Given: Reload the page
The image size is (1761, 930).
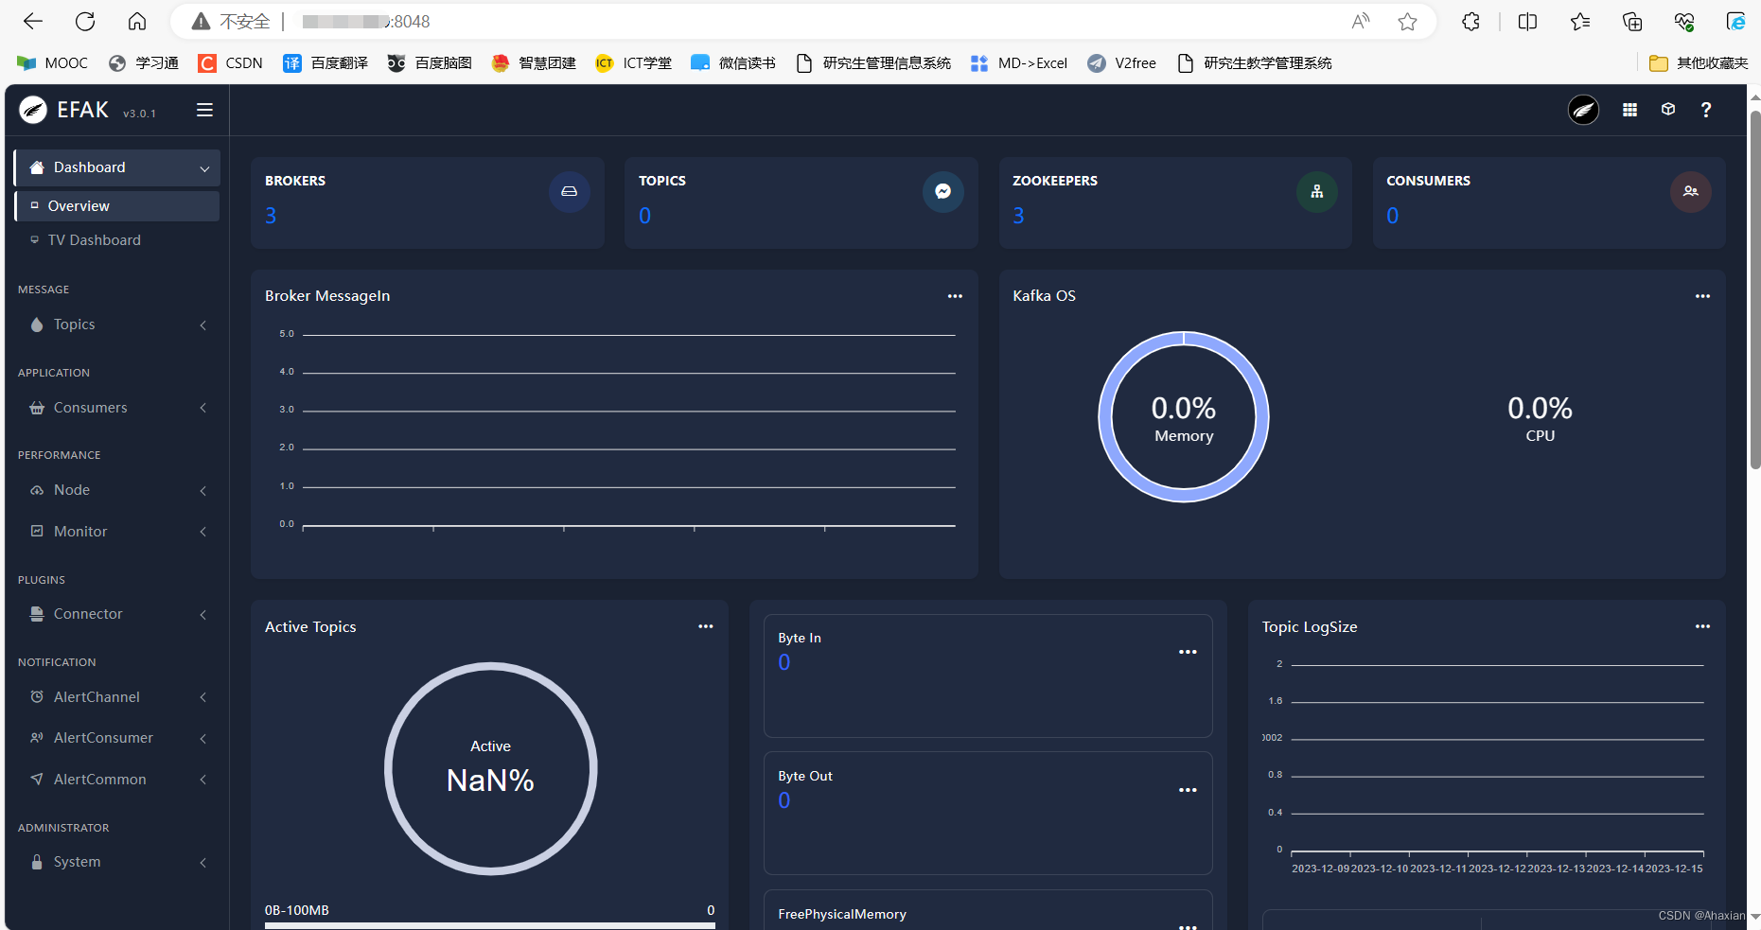Looking at the screenshot, I should [85, 21].
